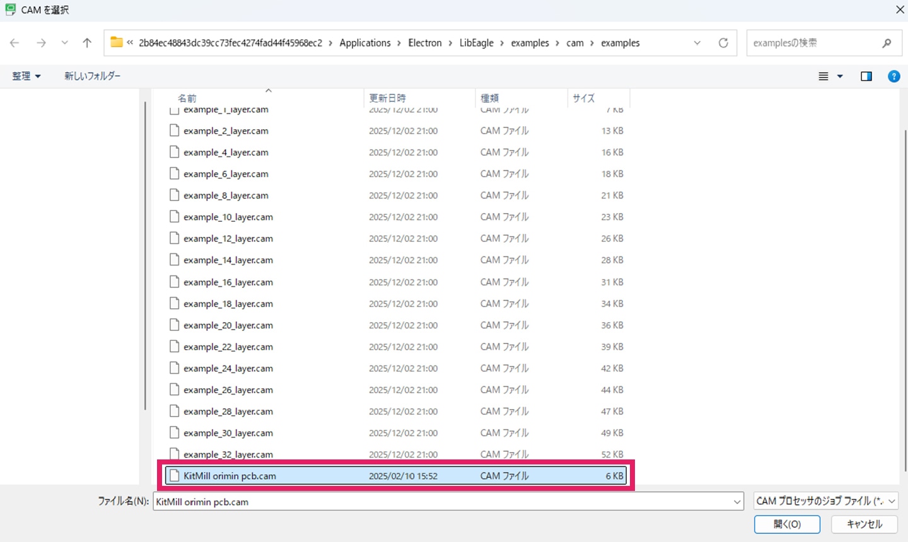908x542 pixels.
Task: Click the Back navigation arrow
Action: tap(15, 43)
